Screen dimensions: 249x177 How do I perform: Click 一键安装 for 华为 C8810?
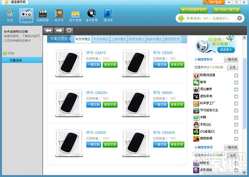(93, 65)
